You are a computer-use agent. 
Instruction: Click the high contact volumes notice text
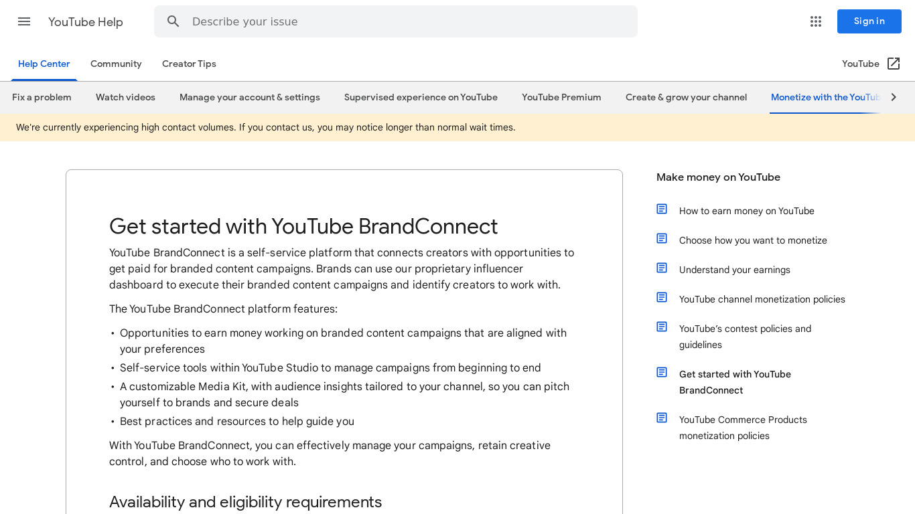click(266, 127)
